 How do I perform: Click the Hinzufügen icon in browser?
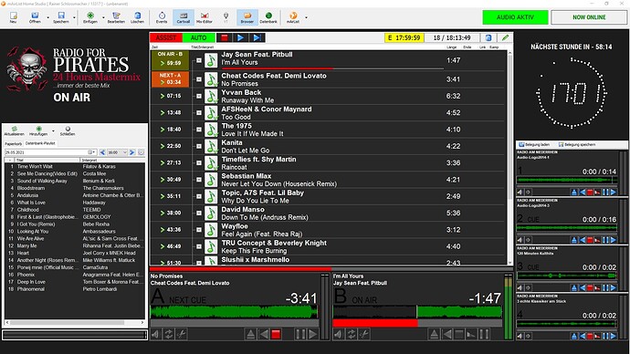pyautogui.click(x=38, y=130)
